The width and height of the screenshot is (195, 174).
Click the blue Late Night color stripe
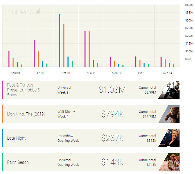[x=3, y=138]
